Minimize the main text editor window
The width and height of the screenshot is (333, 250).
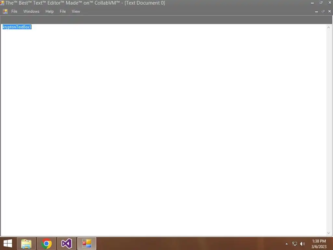pos(312,3)
